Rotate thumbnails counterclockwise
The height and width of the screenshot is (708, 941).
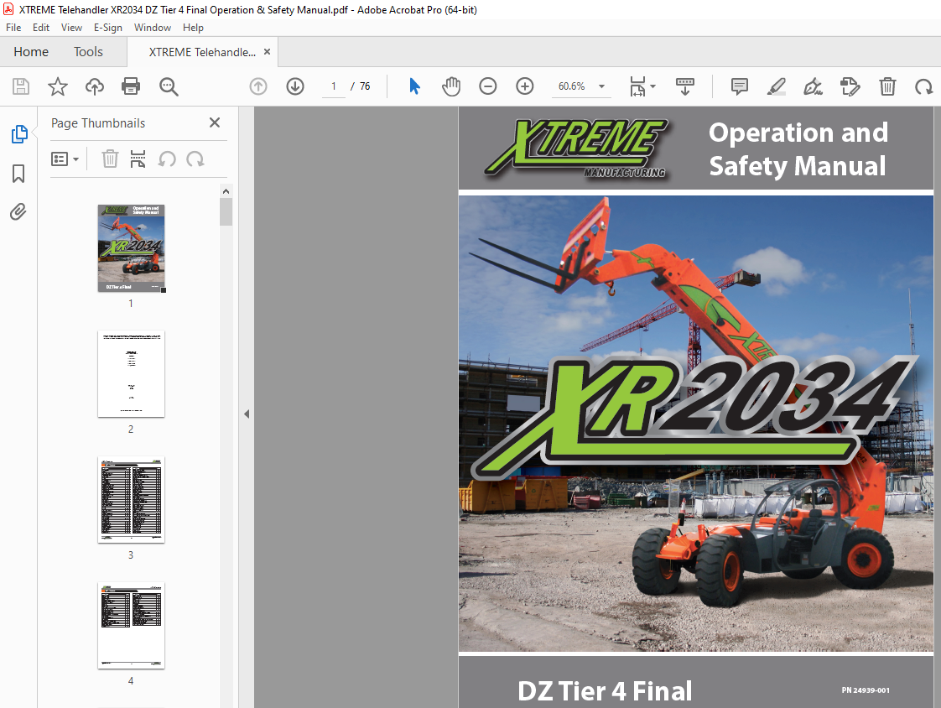click(167, 159)
